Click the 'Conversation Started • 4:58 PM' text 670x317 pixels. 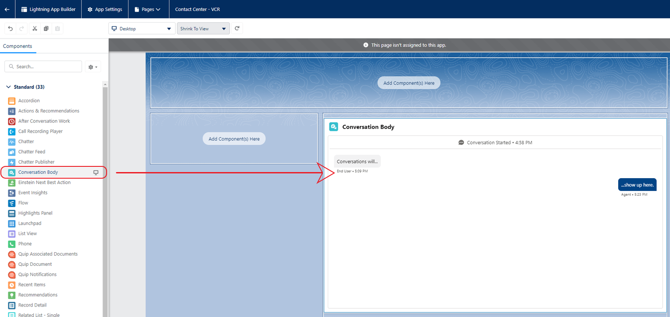(499, 143)
